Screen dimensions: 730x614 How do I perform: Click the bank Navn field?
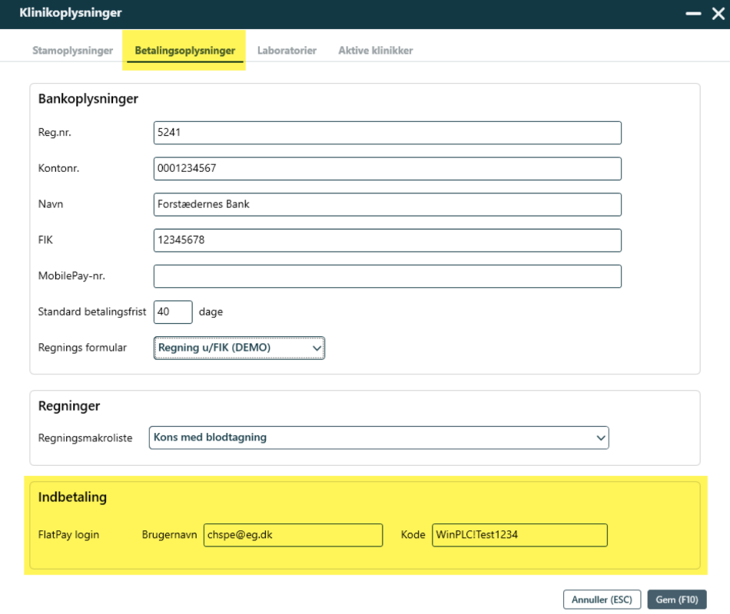pyautogui.click(x=387, y=205)
